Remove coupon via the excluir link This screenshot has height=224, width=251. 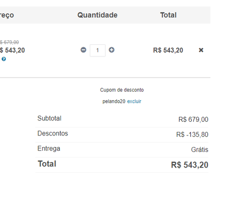point(134,101)
